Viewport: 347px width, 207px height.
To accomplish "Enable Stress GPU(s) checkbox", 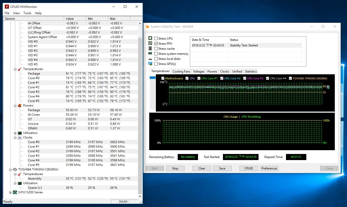I will 156,64.
